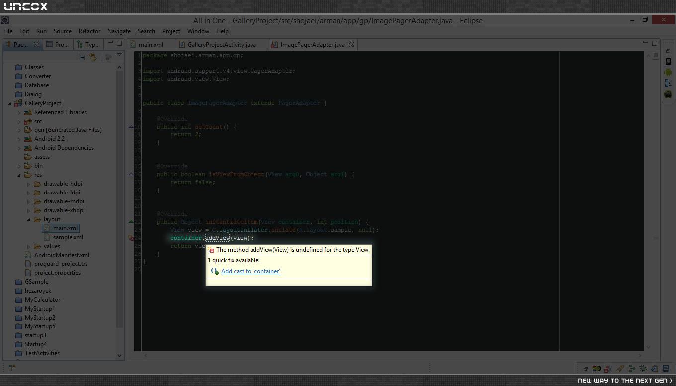Toggle Link with Editor in Package Explorer

[93, 57]
